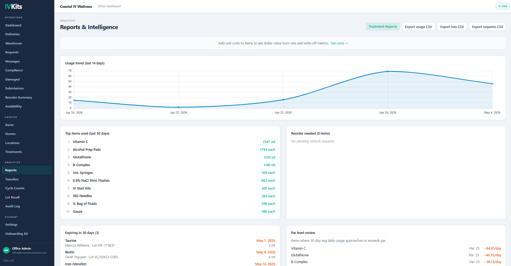This screenshot has height=266, width=511.
Task: Open Locations in the catalog
Action: click(12, 143)
